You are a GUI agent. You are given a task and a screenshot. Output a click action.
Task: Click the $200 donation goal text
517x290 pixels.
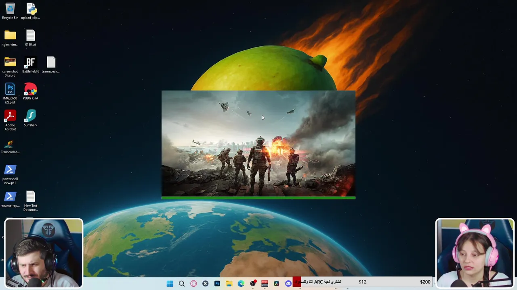click(425, 282)
